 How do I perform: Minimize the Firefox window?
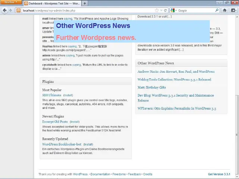click(220, 3)
